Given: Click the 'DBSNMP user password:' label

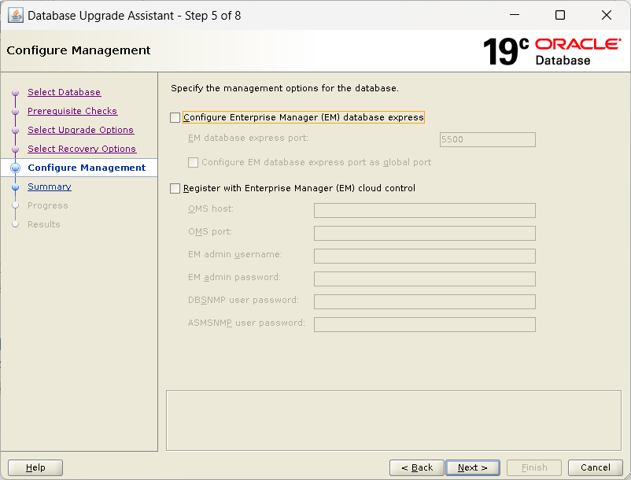Looking at the screenshot, I should coord(243,300).
